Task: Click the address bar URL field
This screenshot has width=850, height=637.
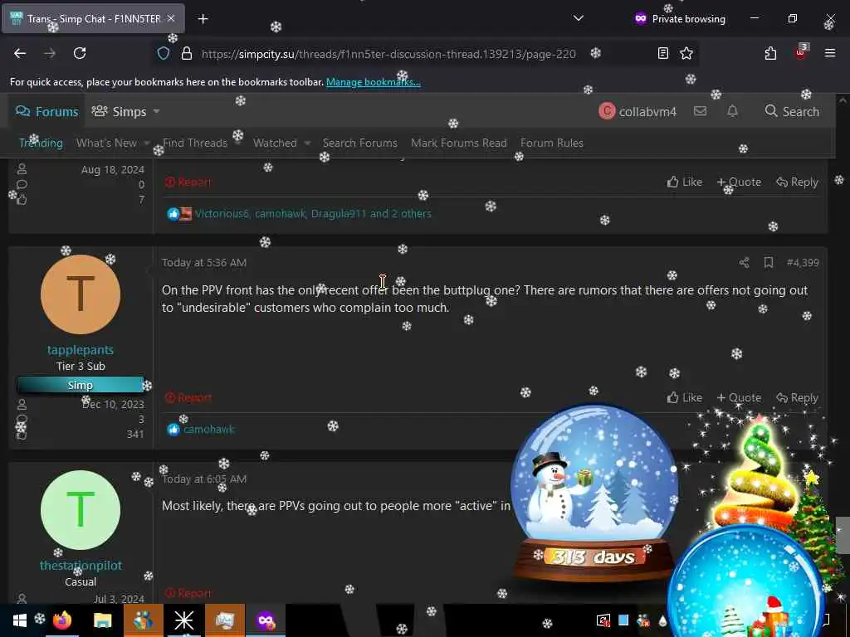Action: click(x=388, y=54)
